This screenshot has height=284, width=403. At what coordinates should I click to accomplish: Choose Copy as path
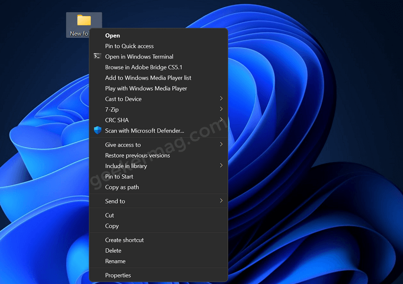pyautogui.click(x=158, y=187)
